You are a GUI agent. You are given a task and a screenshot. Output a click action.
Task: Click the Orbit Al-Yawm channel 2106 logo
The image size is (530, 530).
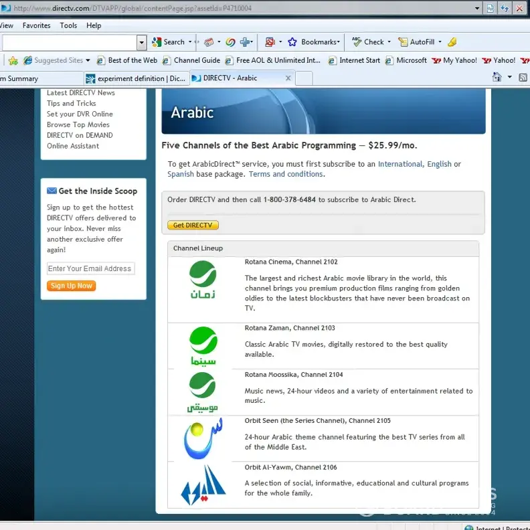(x=203, y=485)
